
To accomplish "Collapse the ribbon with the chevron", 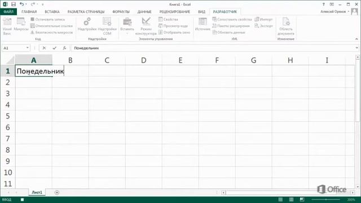I will tap(356, 39).
